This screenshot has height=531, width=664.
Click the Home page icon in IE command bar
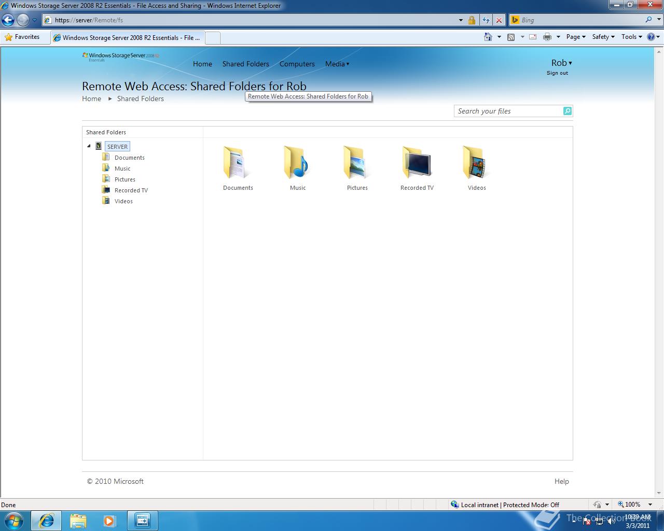point(488,37)
